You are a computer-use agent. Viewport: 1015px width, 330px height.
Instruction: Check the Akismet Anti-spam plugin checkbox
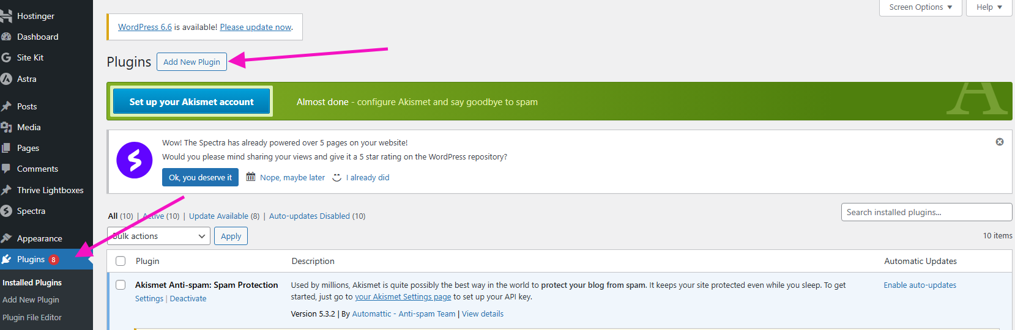(x=121, y=285)
